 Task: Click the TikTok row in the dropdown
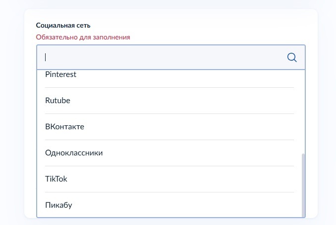point(168,179)
